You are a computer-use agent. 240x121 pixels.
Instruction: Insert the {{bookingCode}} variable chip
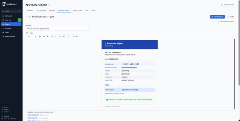coord(33,115)
